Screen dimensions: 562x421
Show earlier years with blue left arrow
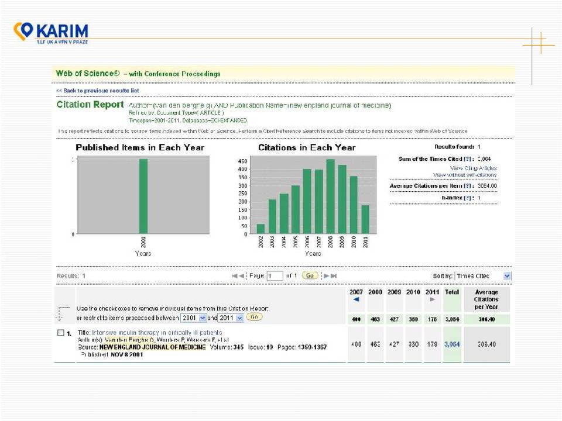[356, 299]
